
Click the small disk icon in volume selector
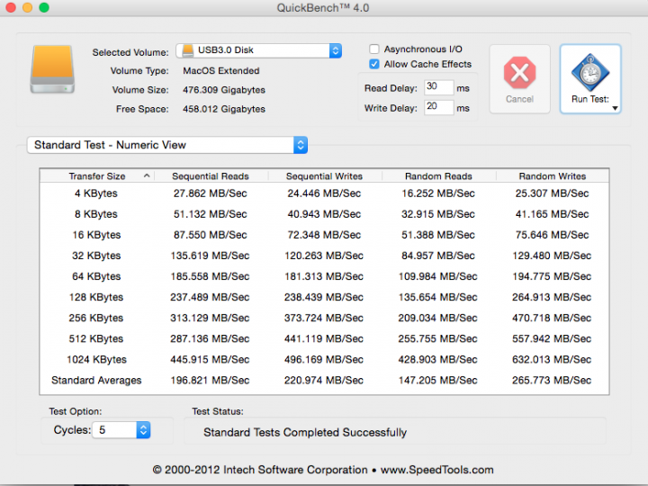point(186,51)
